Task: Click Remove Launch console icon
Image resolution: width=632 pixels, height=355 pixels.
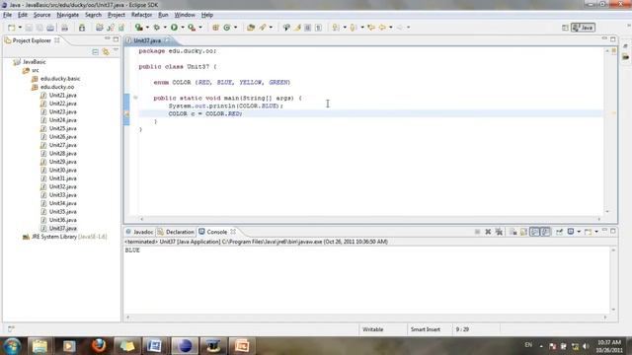Action: pyautogui.click(x=488, y=232)
